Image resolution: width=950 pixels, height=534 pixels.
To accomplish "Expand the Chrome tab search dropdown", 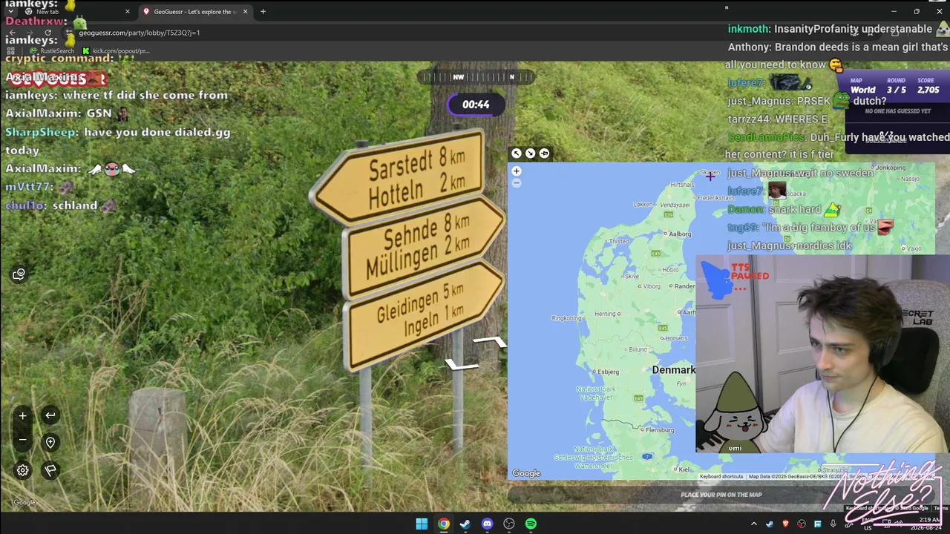I will pos(10,11).
